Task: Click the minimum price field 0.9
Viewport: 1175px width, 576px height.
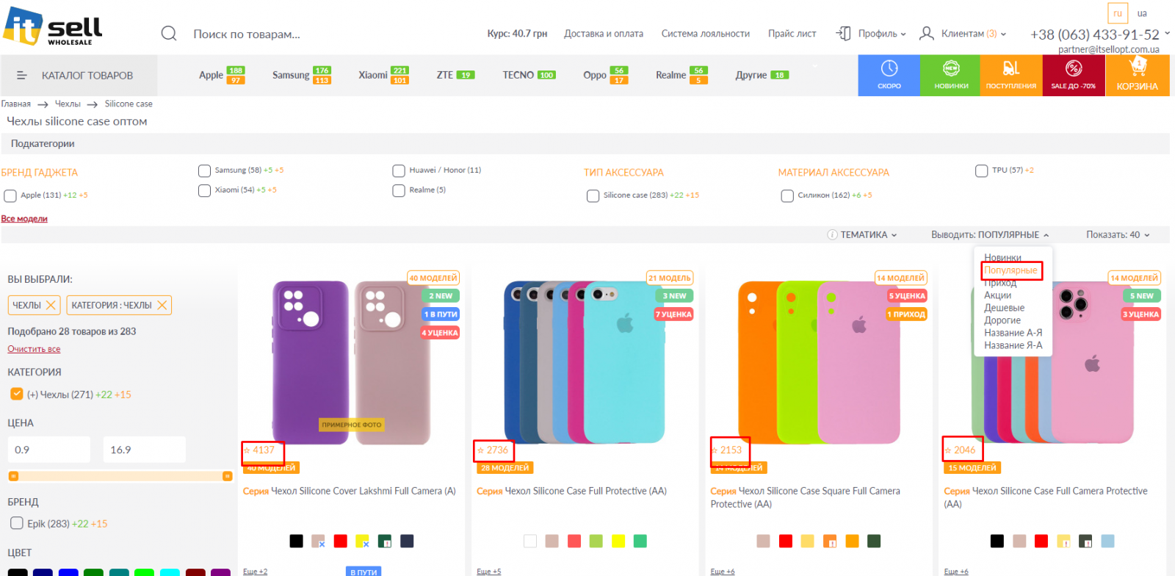Action: tap(48, 450)
